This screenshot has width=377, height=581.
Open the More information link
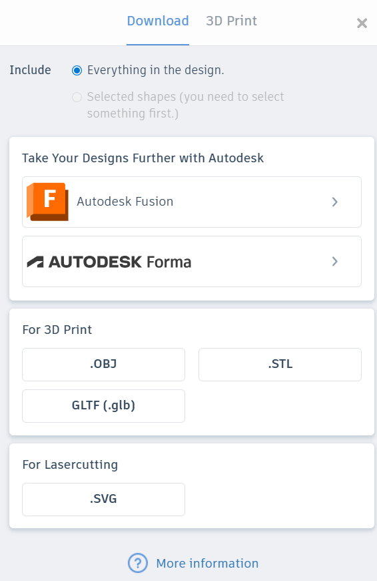tap(207, 563)
